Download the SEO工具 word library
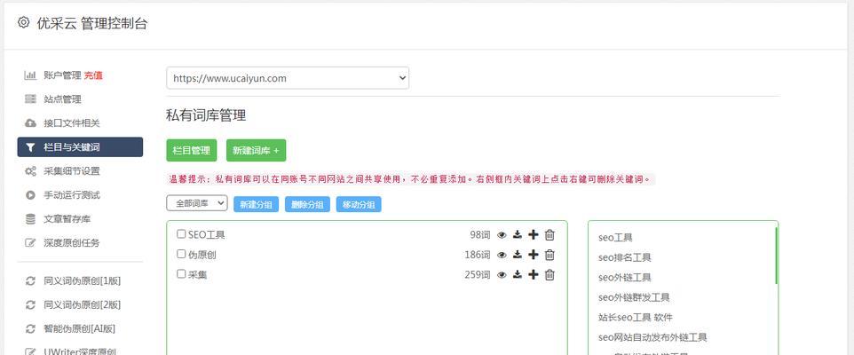 pos(518,234)
